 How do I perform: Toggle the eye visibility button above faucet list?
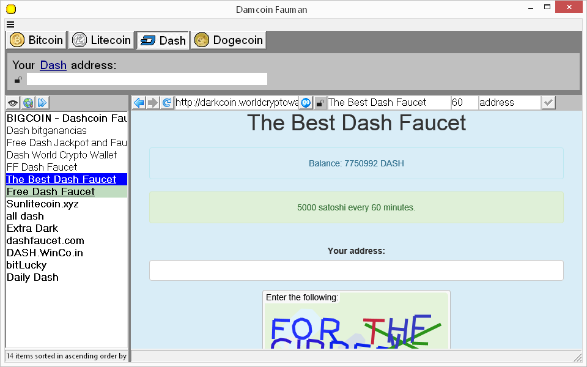(13, 103)
